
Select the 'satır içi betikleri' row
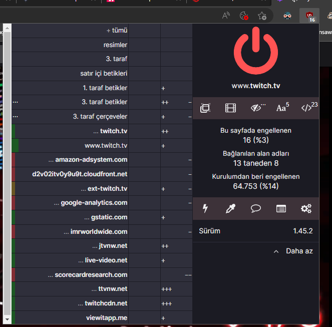coord(70,74)
